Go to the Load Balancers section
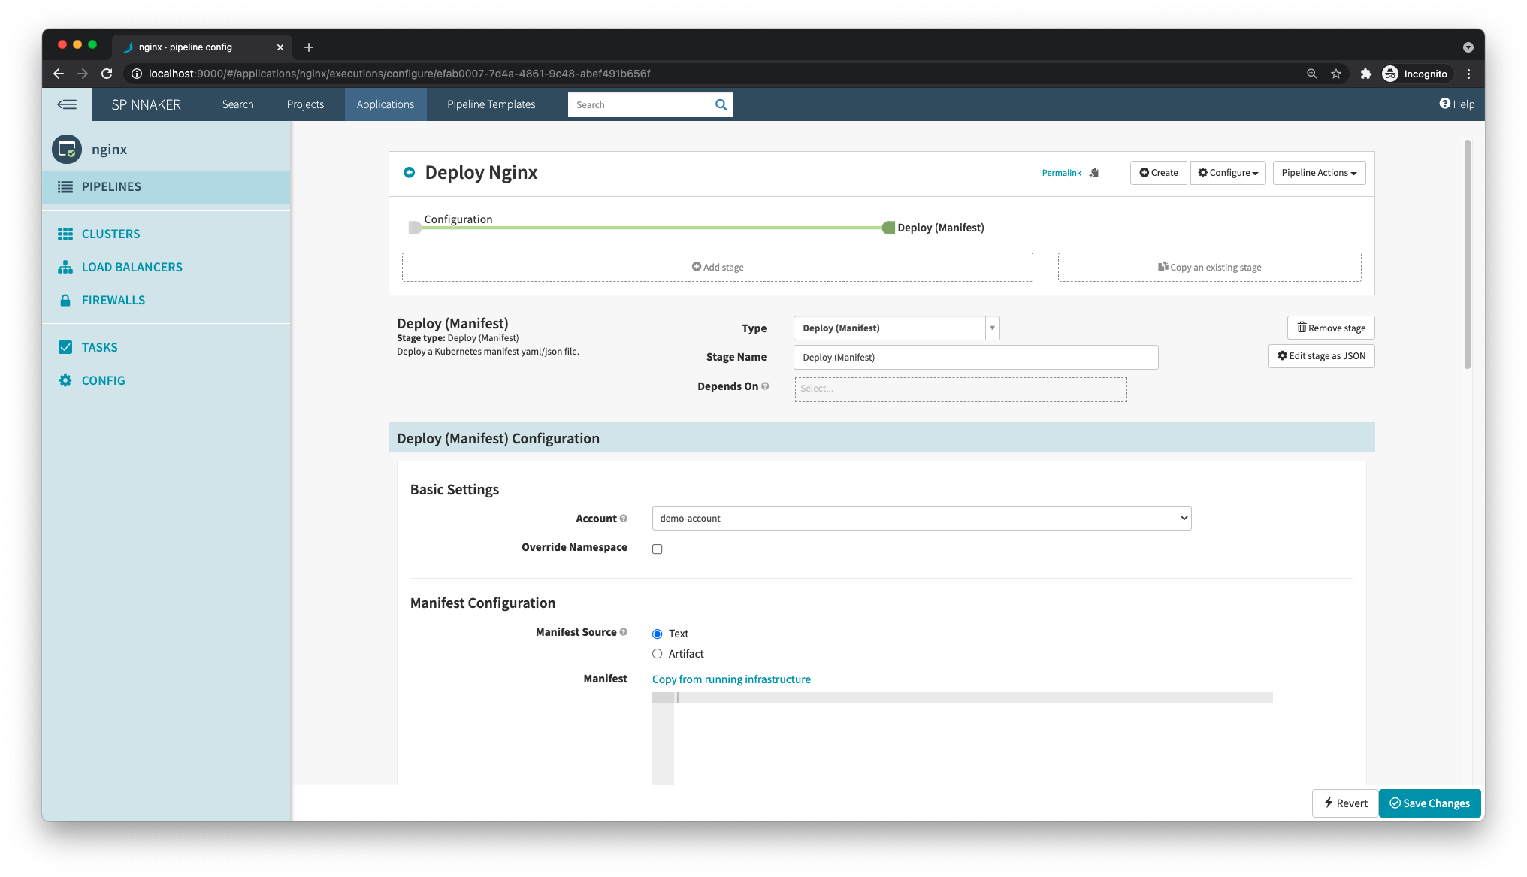Viewport: 1527px width, 877px height. (x=132, y=267)
